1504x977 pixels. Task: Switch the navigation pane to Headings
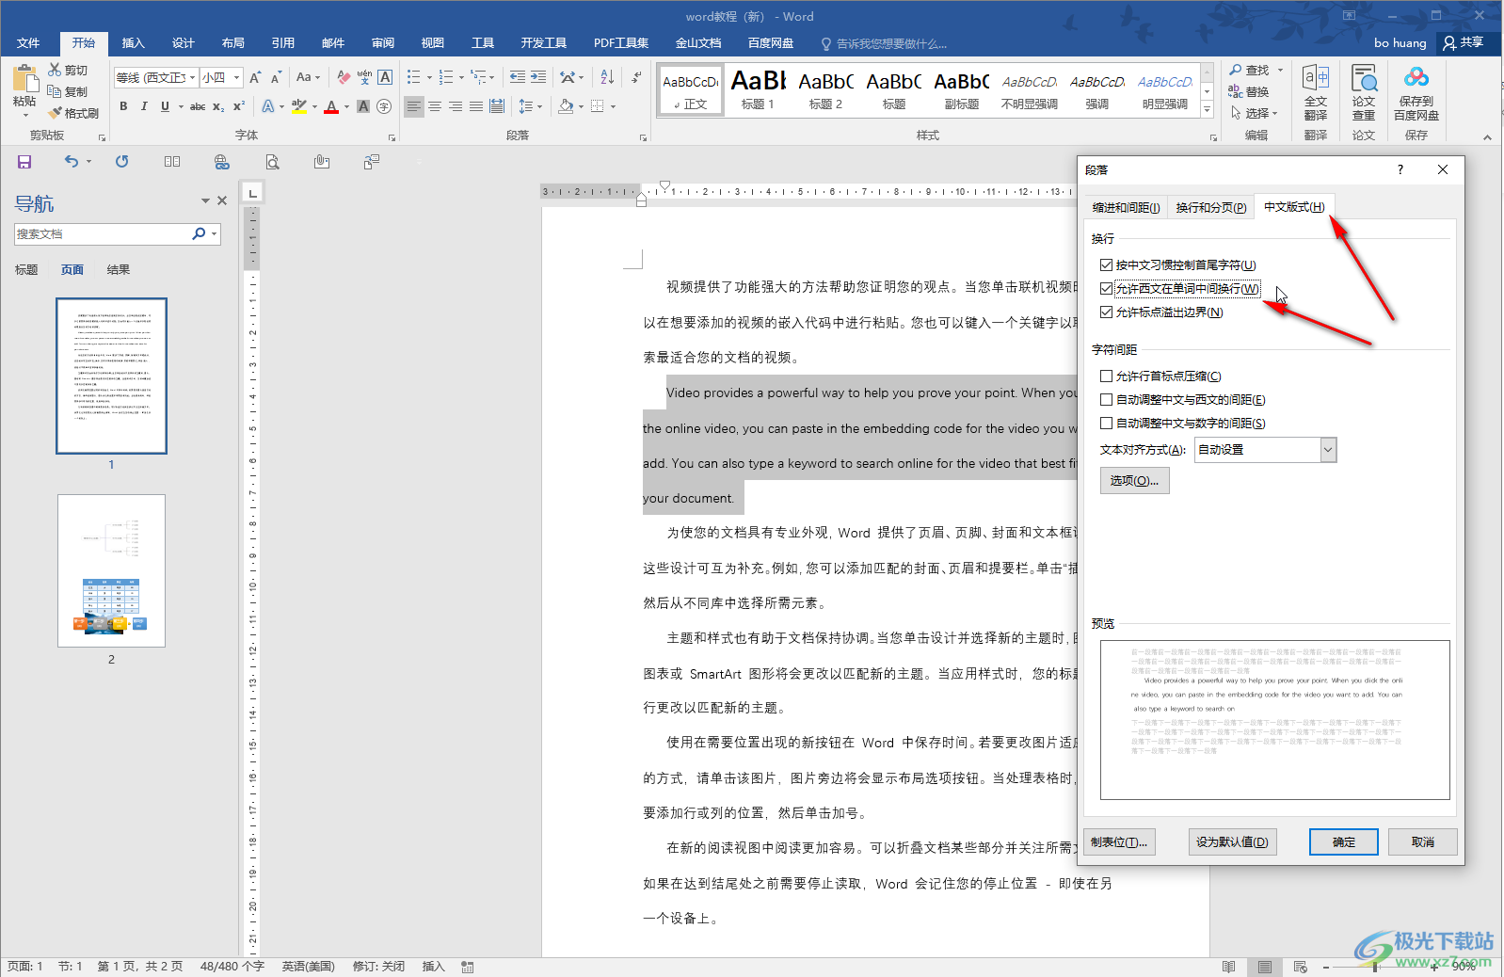click(x=26, y=270)
